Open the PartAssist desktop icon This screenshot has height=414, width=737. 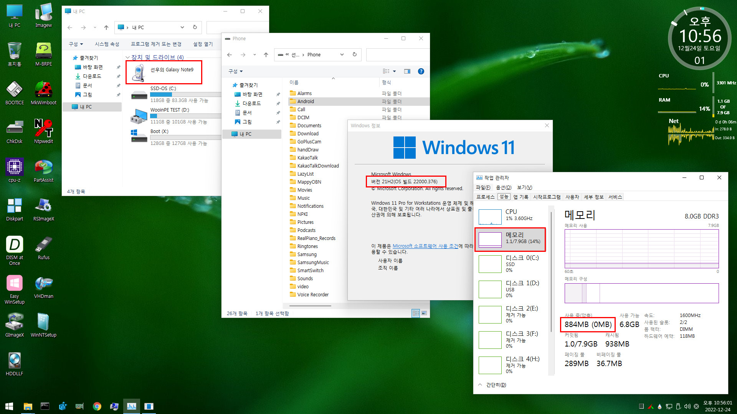[43, 170]
